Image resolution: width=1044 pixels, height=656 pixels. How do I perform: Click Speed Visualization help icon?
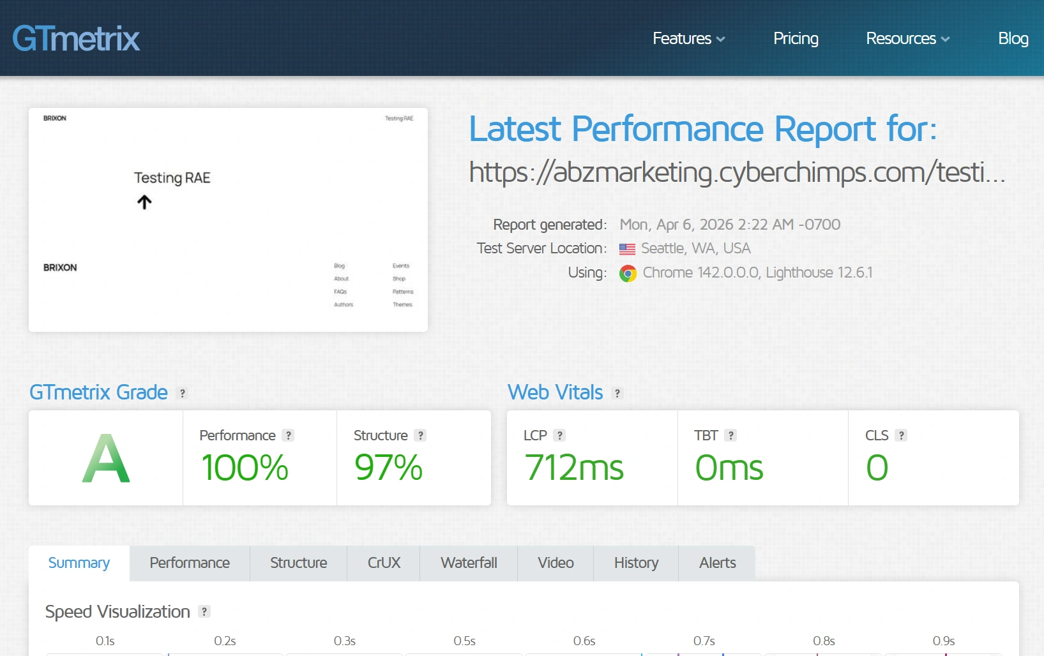(x=204, y=611)
